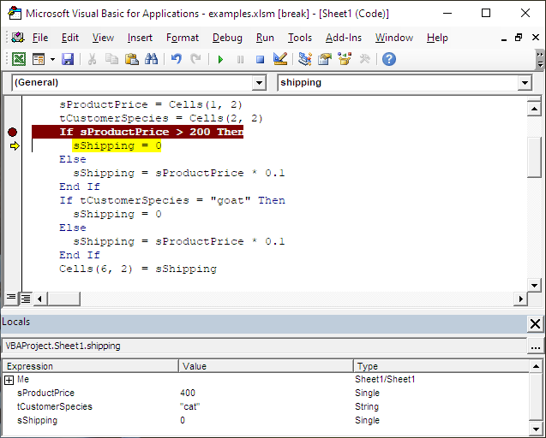Open Call Stack ellipsis button
This screenshot has width=546, height=438.
[x=536, y=346]
